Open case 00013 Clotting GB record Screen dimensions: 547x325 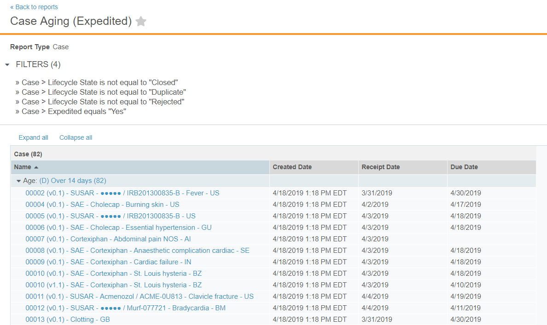click(x=67, y=319)
